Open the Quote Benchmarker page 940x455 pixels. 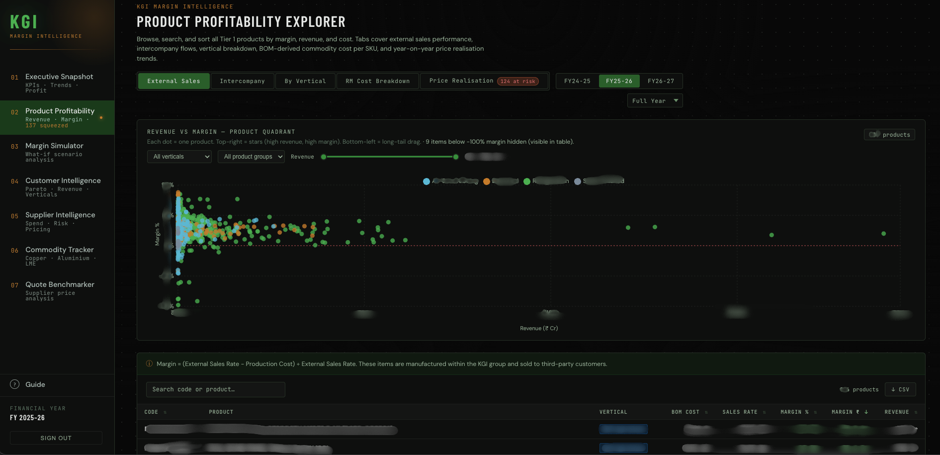[57, 291]
